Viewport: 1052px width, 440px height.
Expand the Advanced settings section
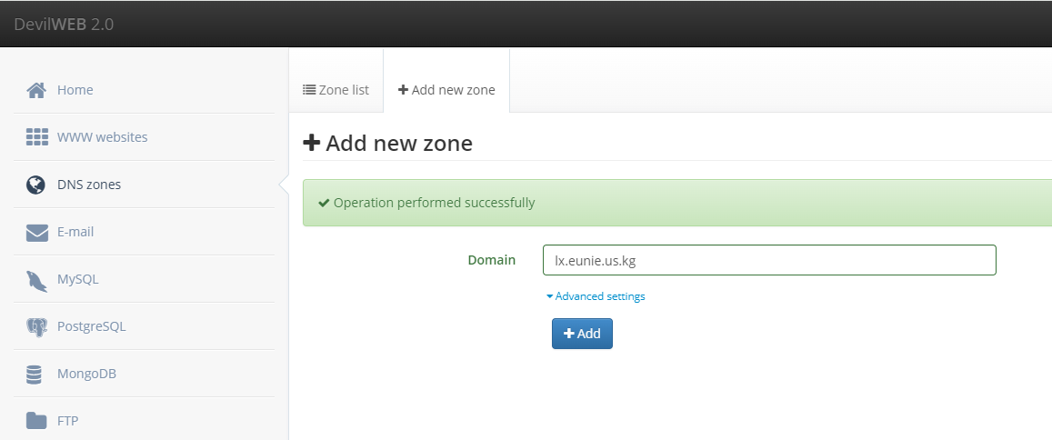(596, 295)
